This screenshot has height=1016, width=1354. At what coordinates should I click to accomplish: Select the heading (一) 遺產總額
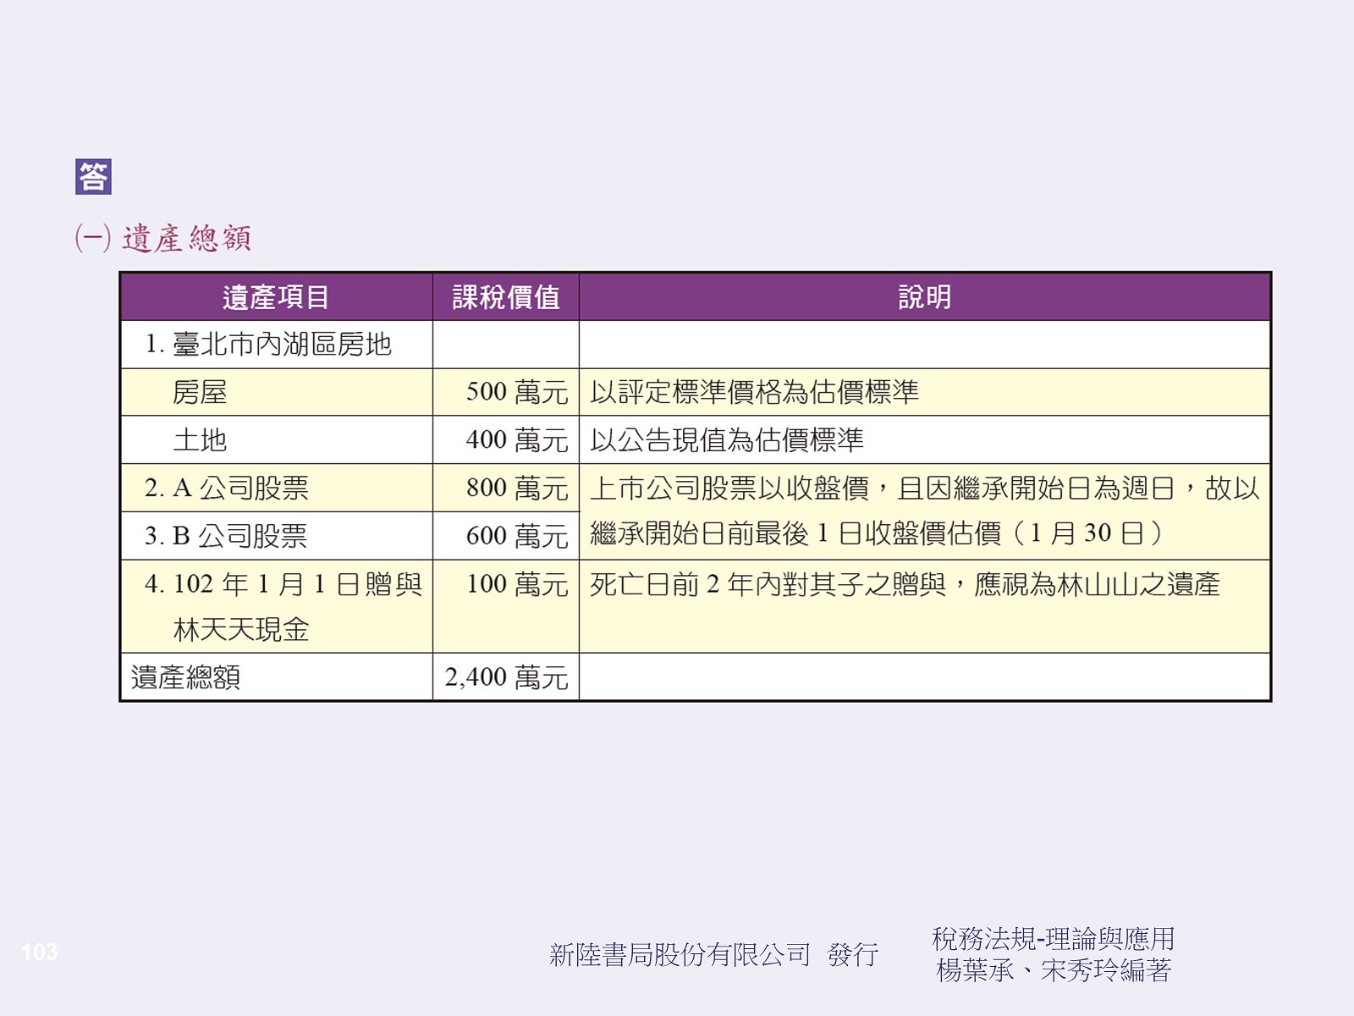coord(163,238)
